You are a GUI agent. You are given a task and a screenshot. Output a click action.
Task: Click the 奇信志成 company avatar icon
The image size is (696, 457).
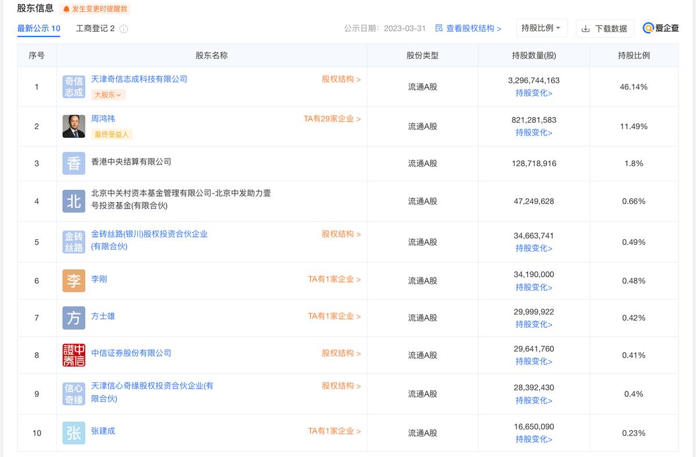(73, 87)
